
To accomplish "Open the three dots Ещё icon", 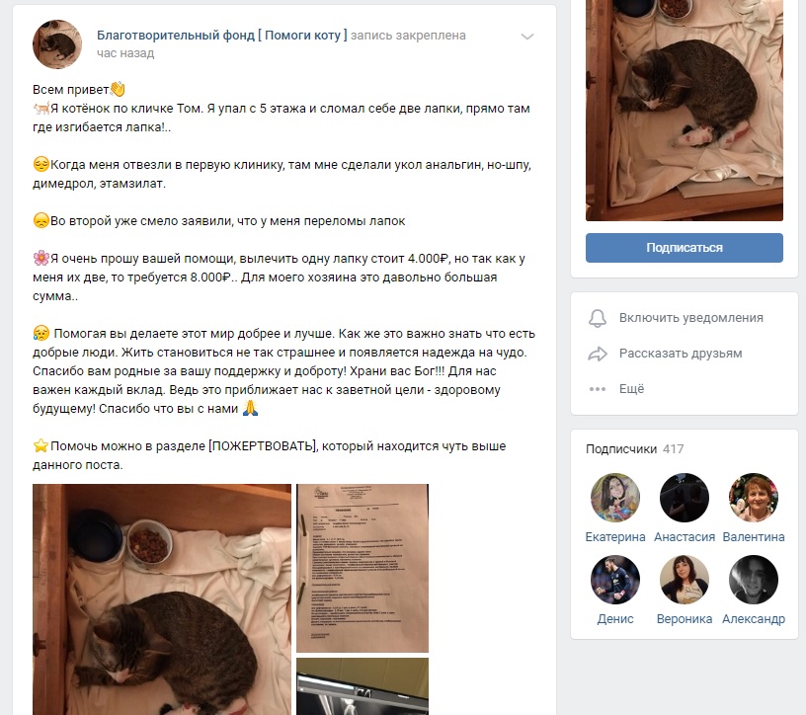I will 598,389.
